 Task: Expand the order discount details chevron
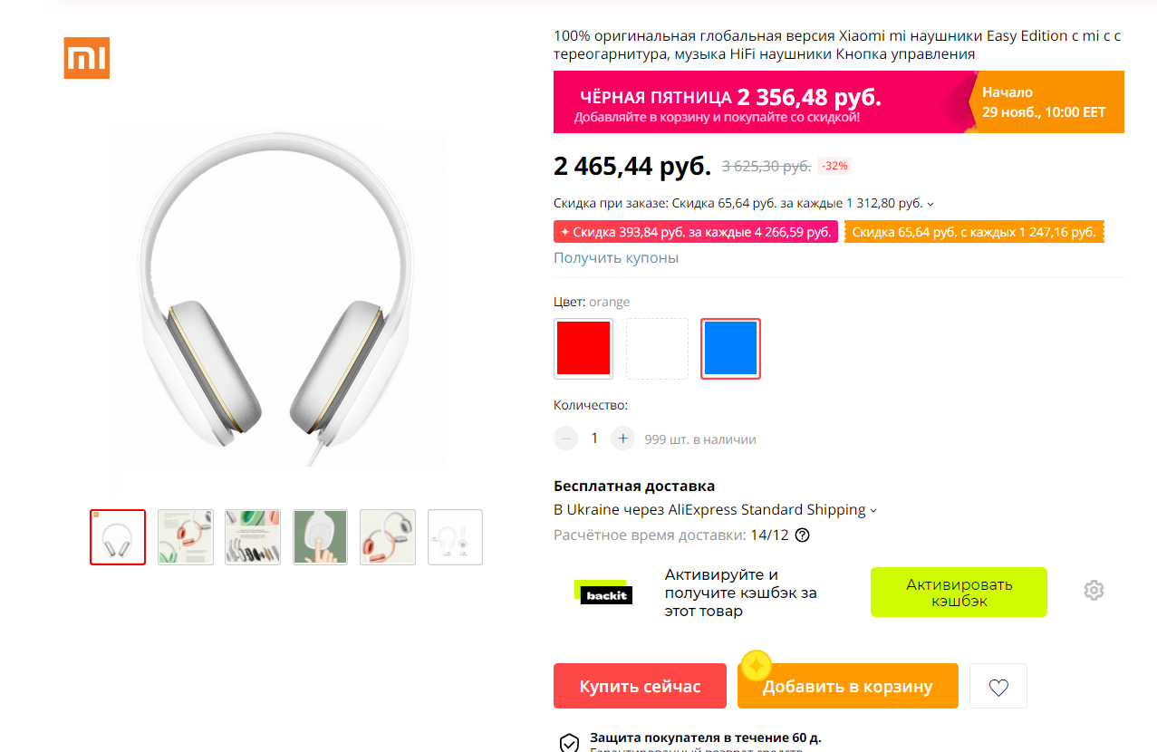tap(930, 204)
